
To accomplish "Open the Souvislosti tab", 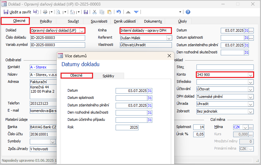I will coord(99,21).
